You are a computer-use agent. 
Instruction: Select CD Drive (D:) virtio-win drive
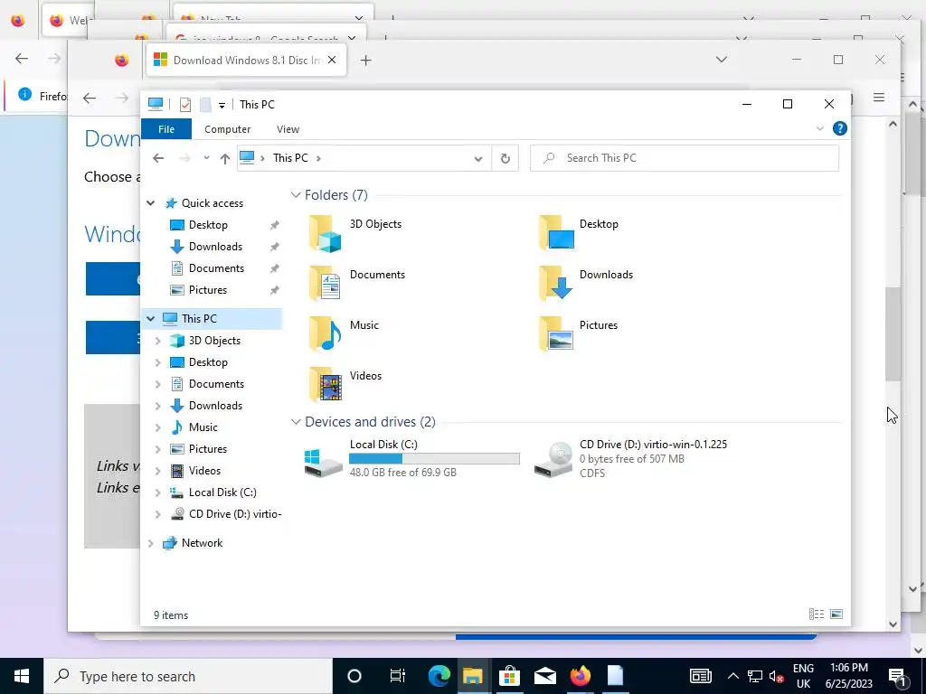(630, 458)
